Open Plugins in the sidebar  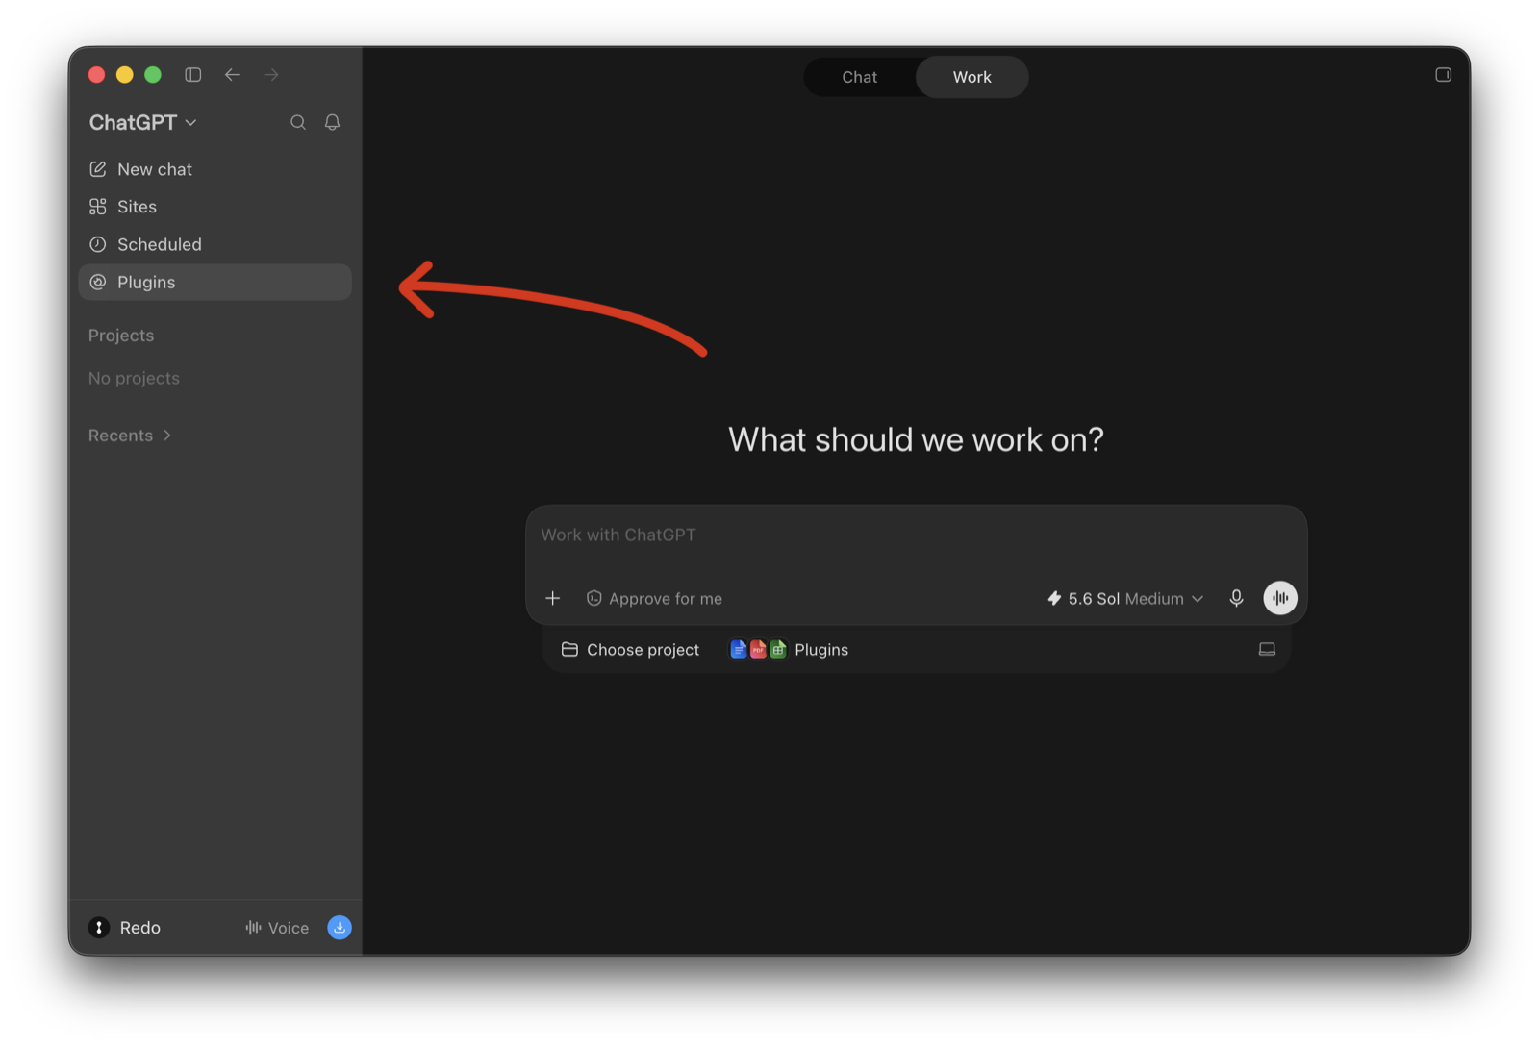click(215, 282)
